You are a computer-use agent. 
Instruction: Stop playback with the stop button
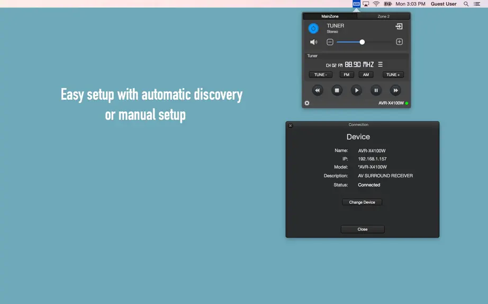pos(337,90)
